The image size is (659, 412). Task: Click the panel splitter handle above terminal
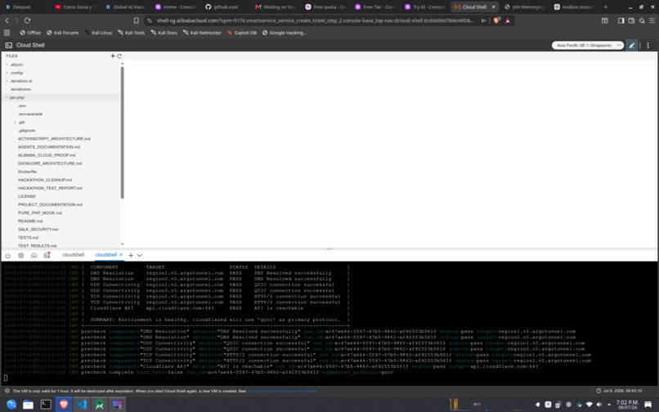tap(329, 249)
